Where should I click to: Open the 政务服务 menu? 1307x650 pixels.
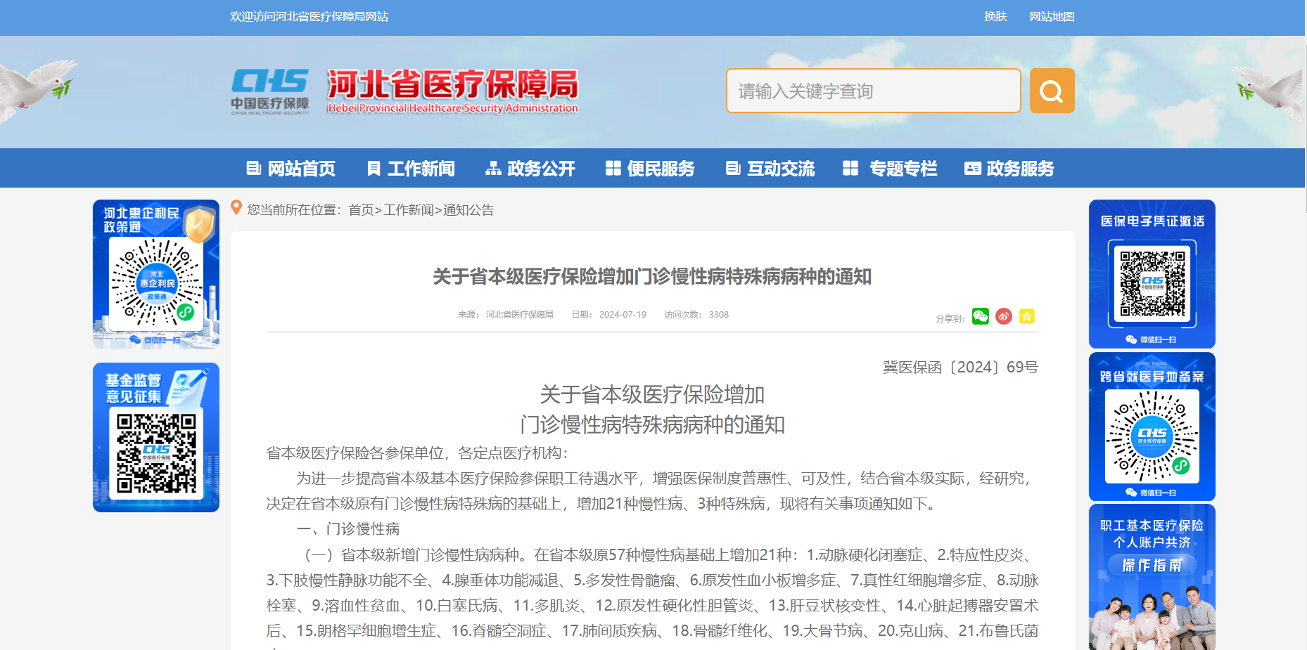click(1009, 169)
